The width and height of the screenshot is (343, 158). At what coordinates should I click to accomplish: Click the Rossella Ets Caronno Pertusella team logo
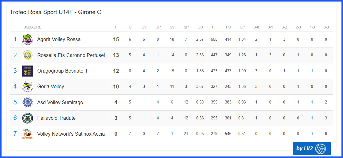point(28,55)
